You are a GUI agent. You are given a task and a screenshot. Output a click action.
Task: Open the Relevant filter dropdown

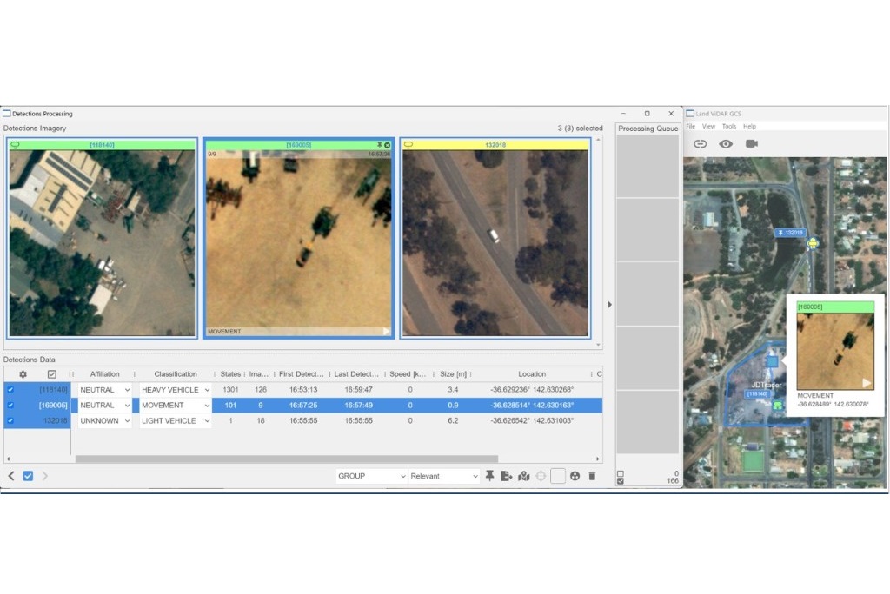pyautogui.click(x=443, y=476)
